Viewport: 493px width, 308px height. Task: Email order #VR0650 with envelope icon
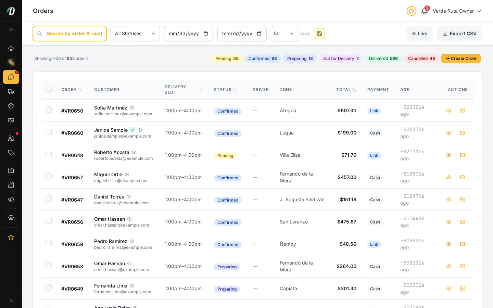[x=463, y=111]
